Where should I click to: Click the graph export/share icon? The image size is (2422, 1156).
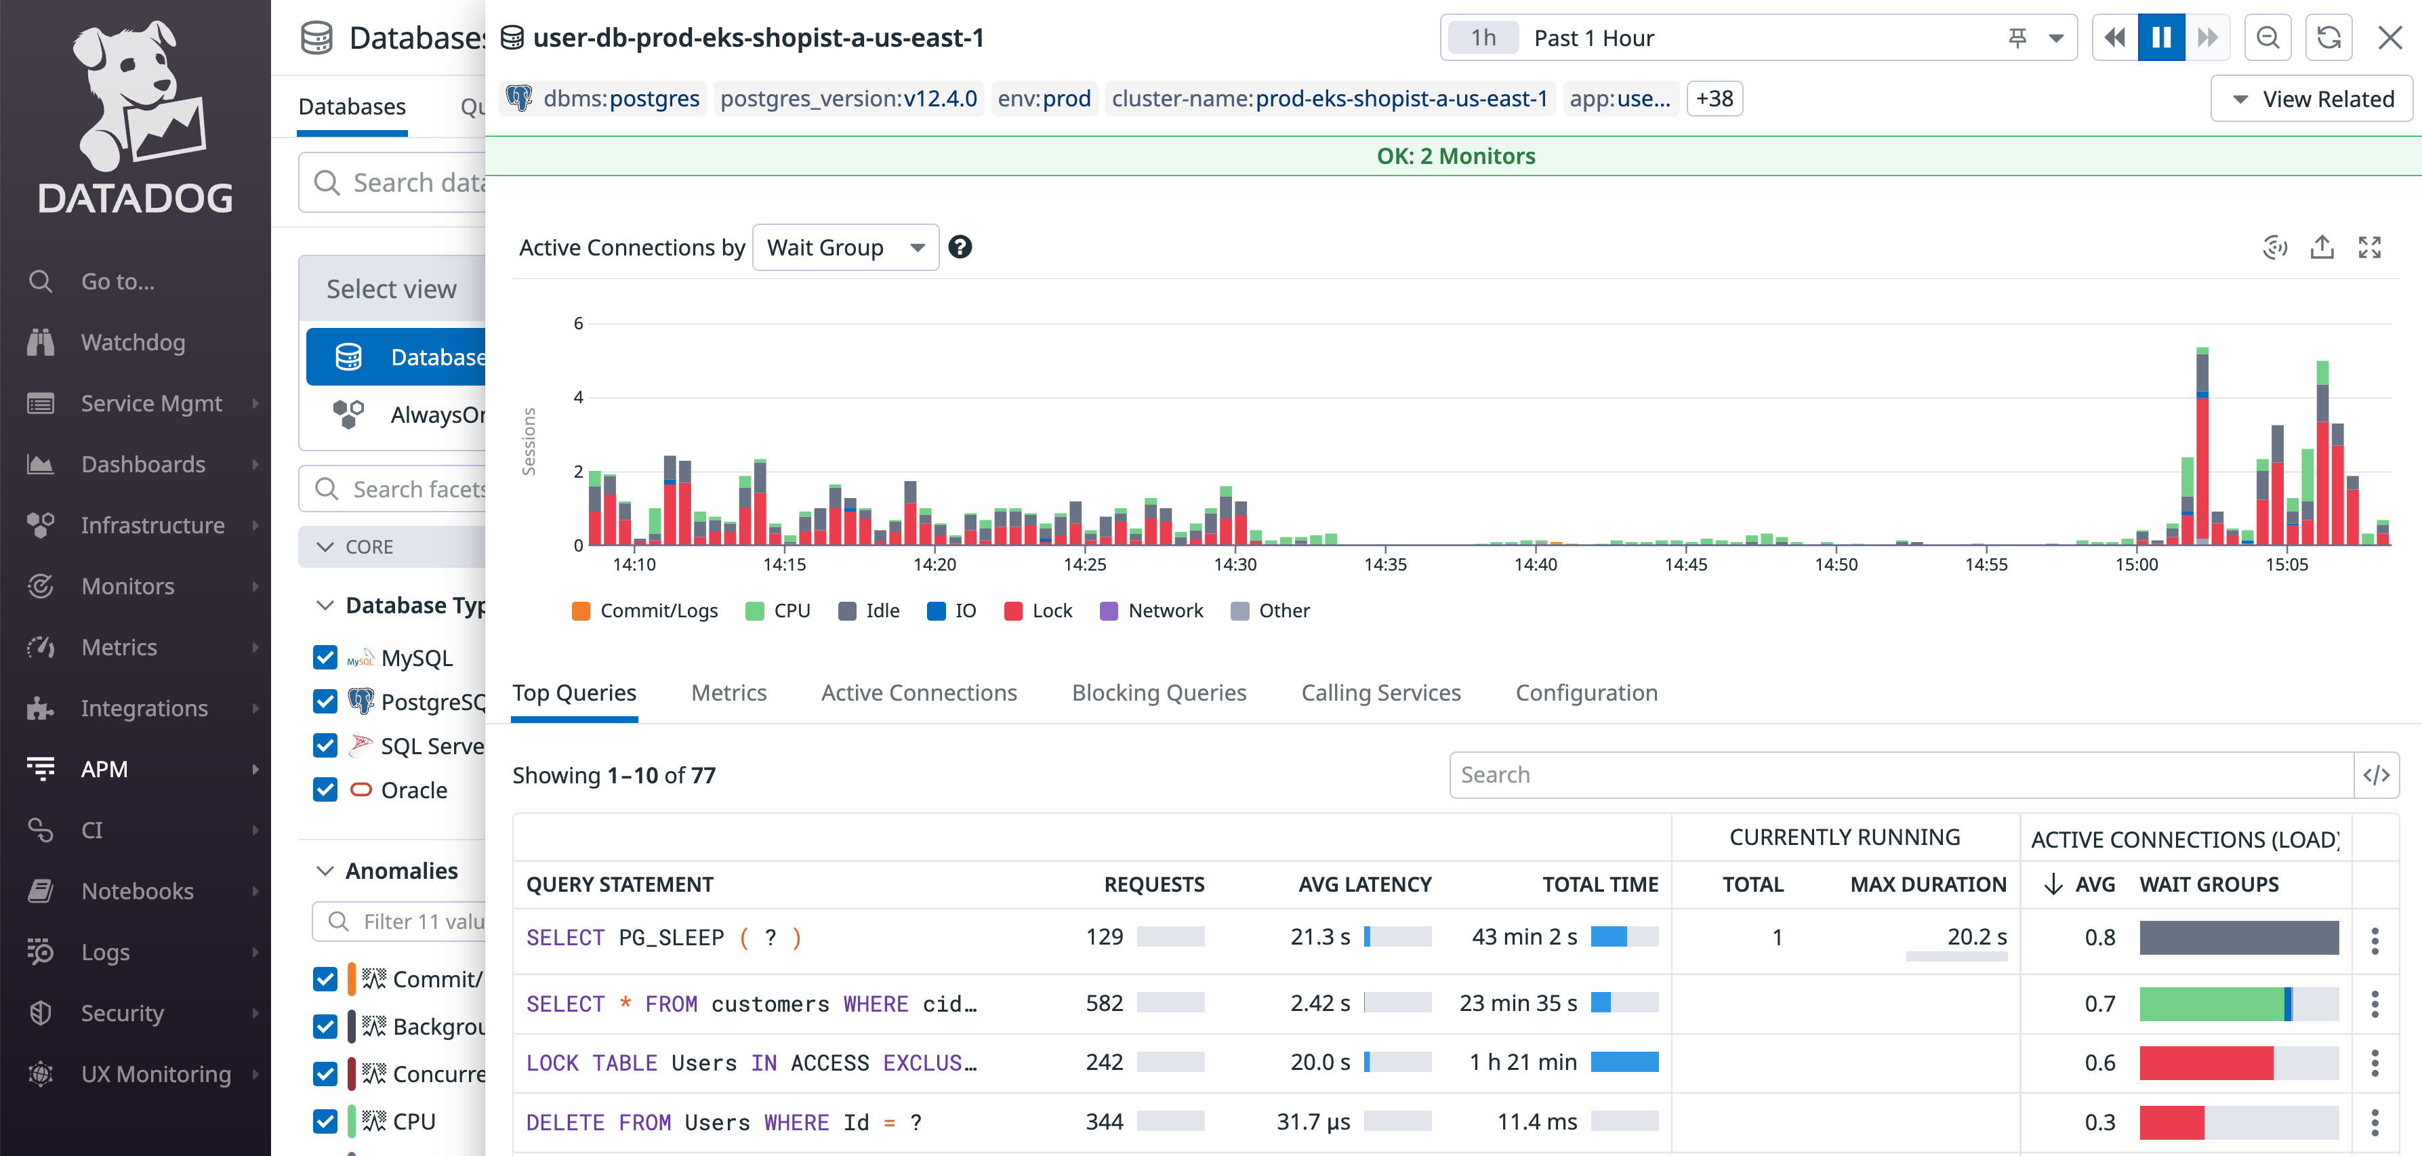[2322, 247]
